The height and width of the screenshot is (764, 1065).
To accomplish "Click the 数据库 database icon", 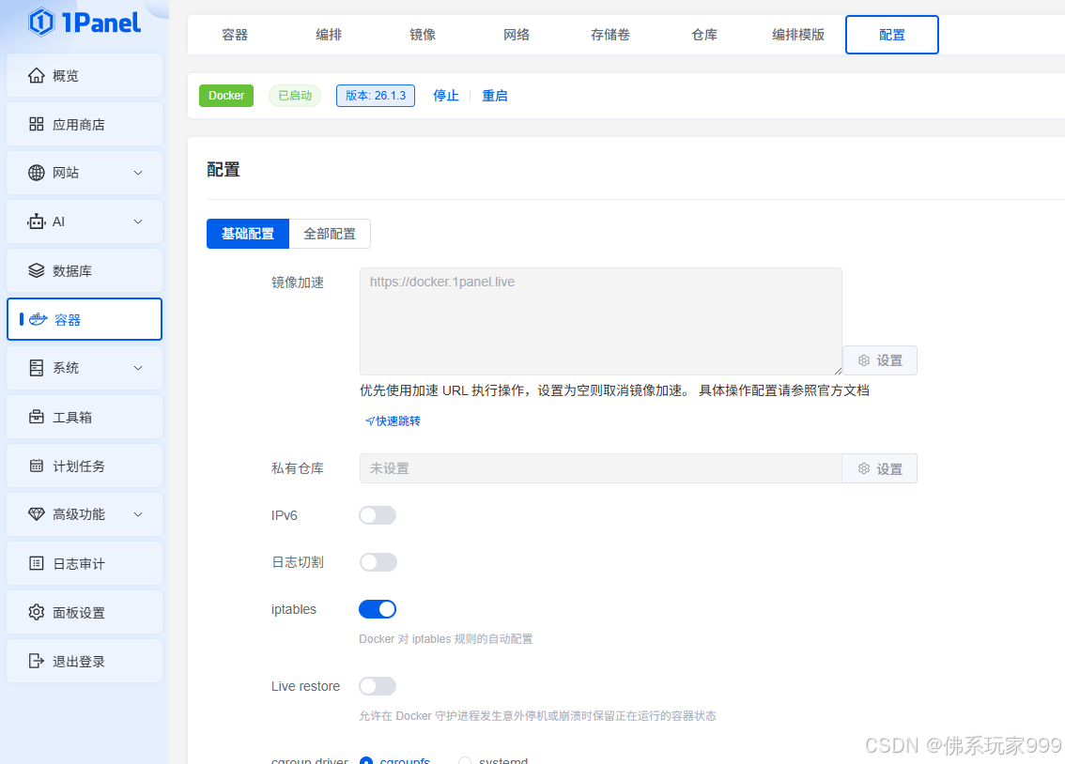I will (36, 270).
